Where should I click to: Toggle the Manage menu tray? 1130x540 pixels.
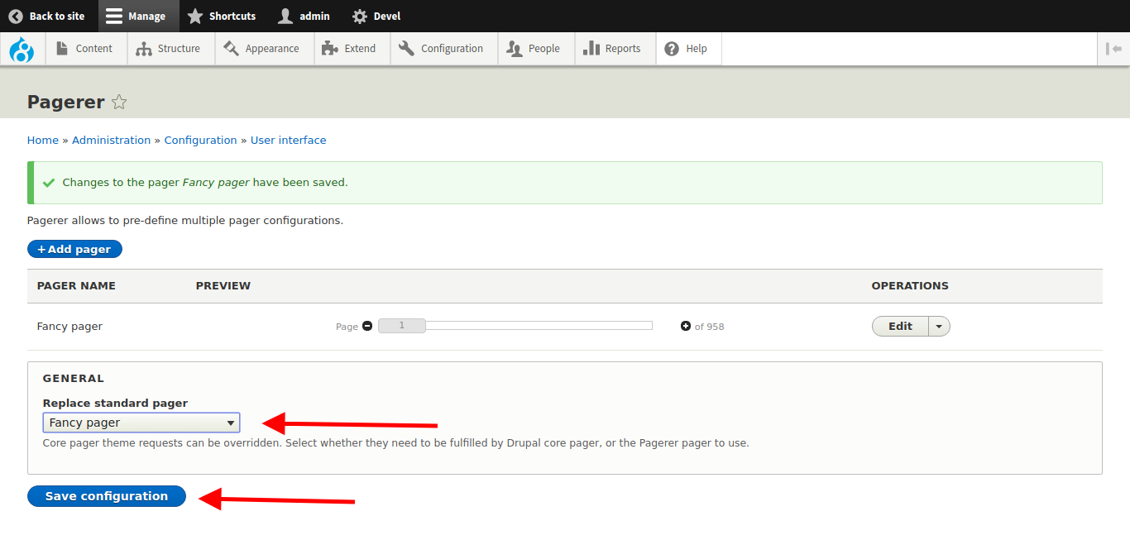(136, 16)
